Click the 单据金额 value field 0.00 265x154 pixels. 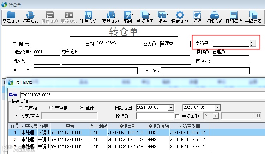pos(241,116)
